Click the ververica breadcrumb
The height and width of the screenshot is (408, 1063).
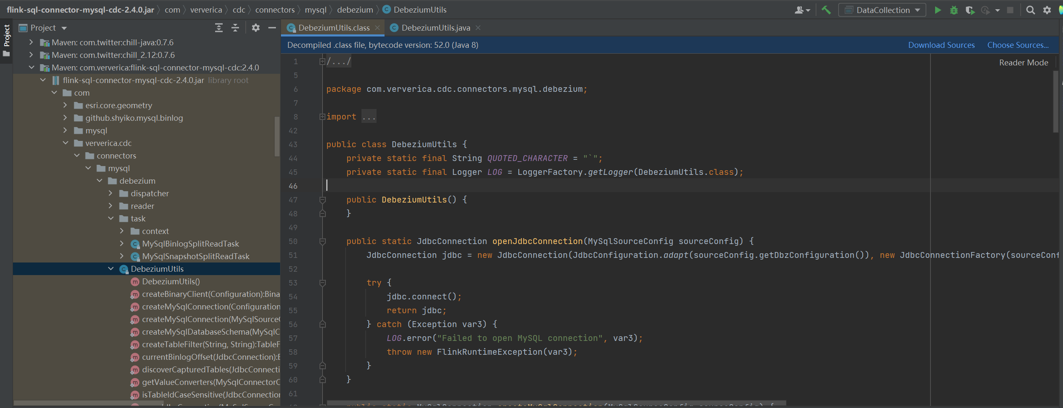point(206,10)
